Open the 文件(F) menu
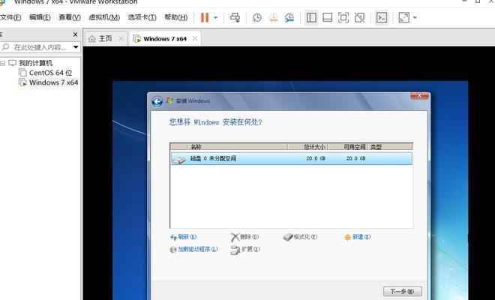 10,17
